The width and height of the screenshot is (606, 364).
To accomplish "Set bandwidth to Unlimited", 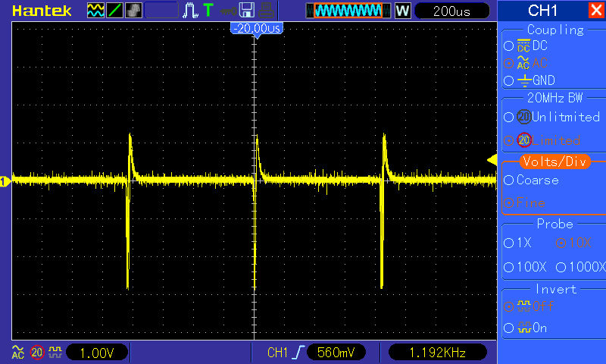I will 552,117.
